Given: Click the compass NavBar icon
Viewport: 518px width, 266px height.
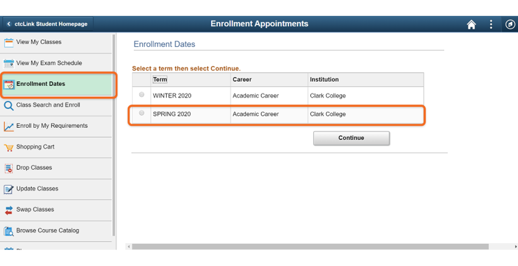Looking at the screenshot, I should click(x=510, y=24).
